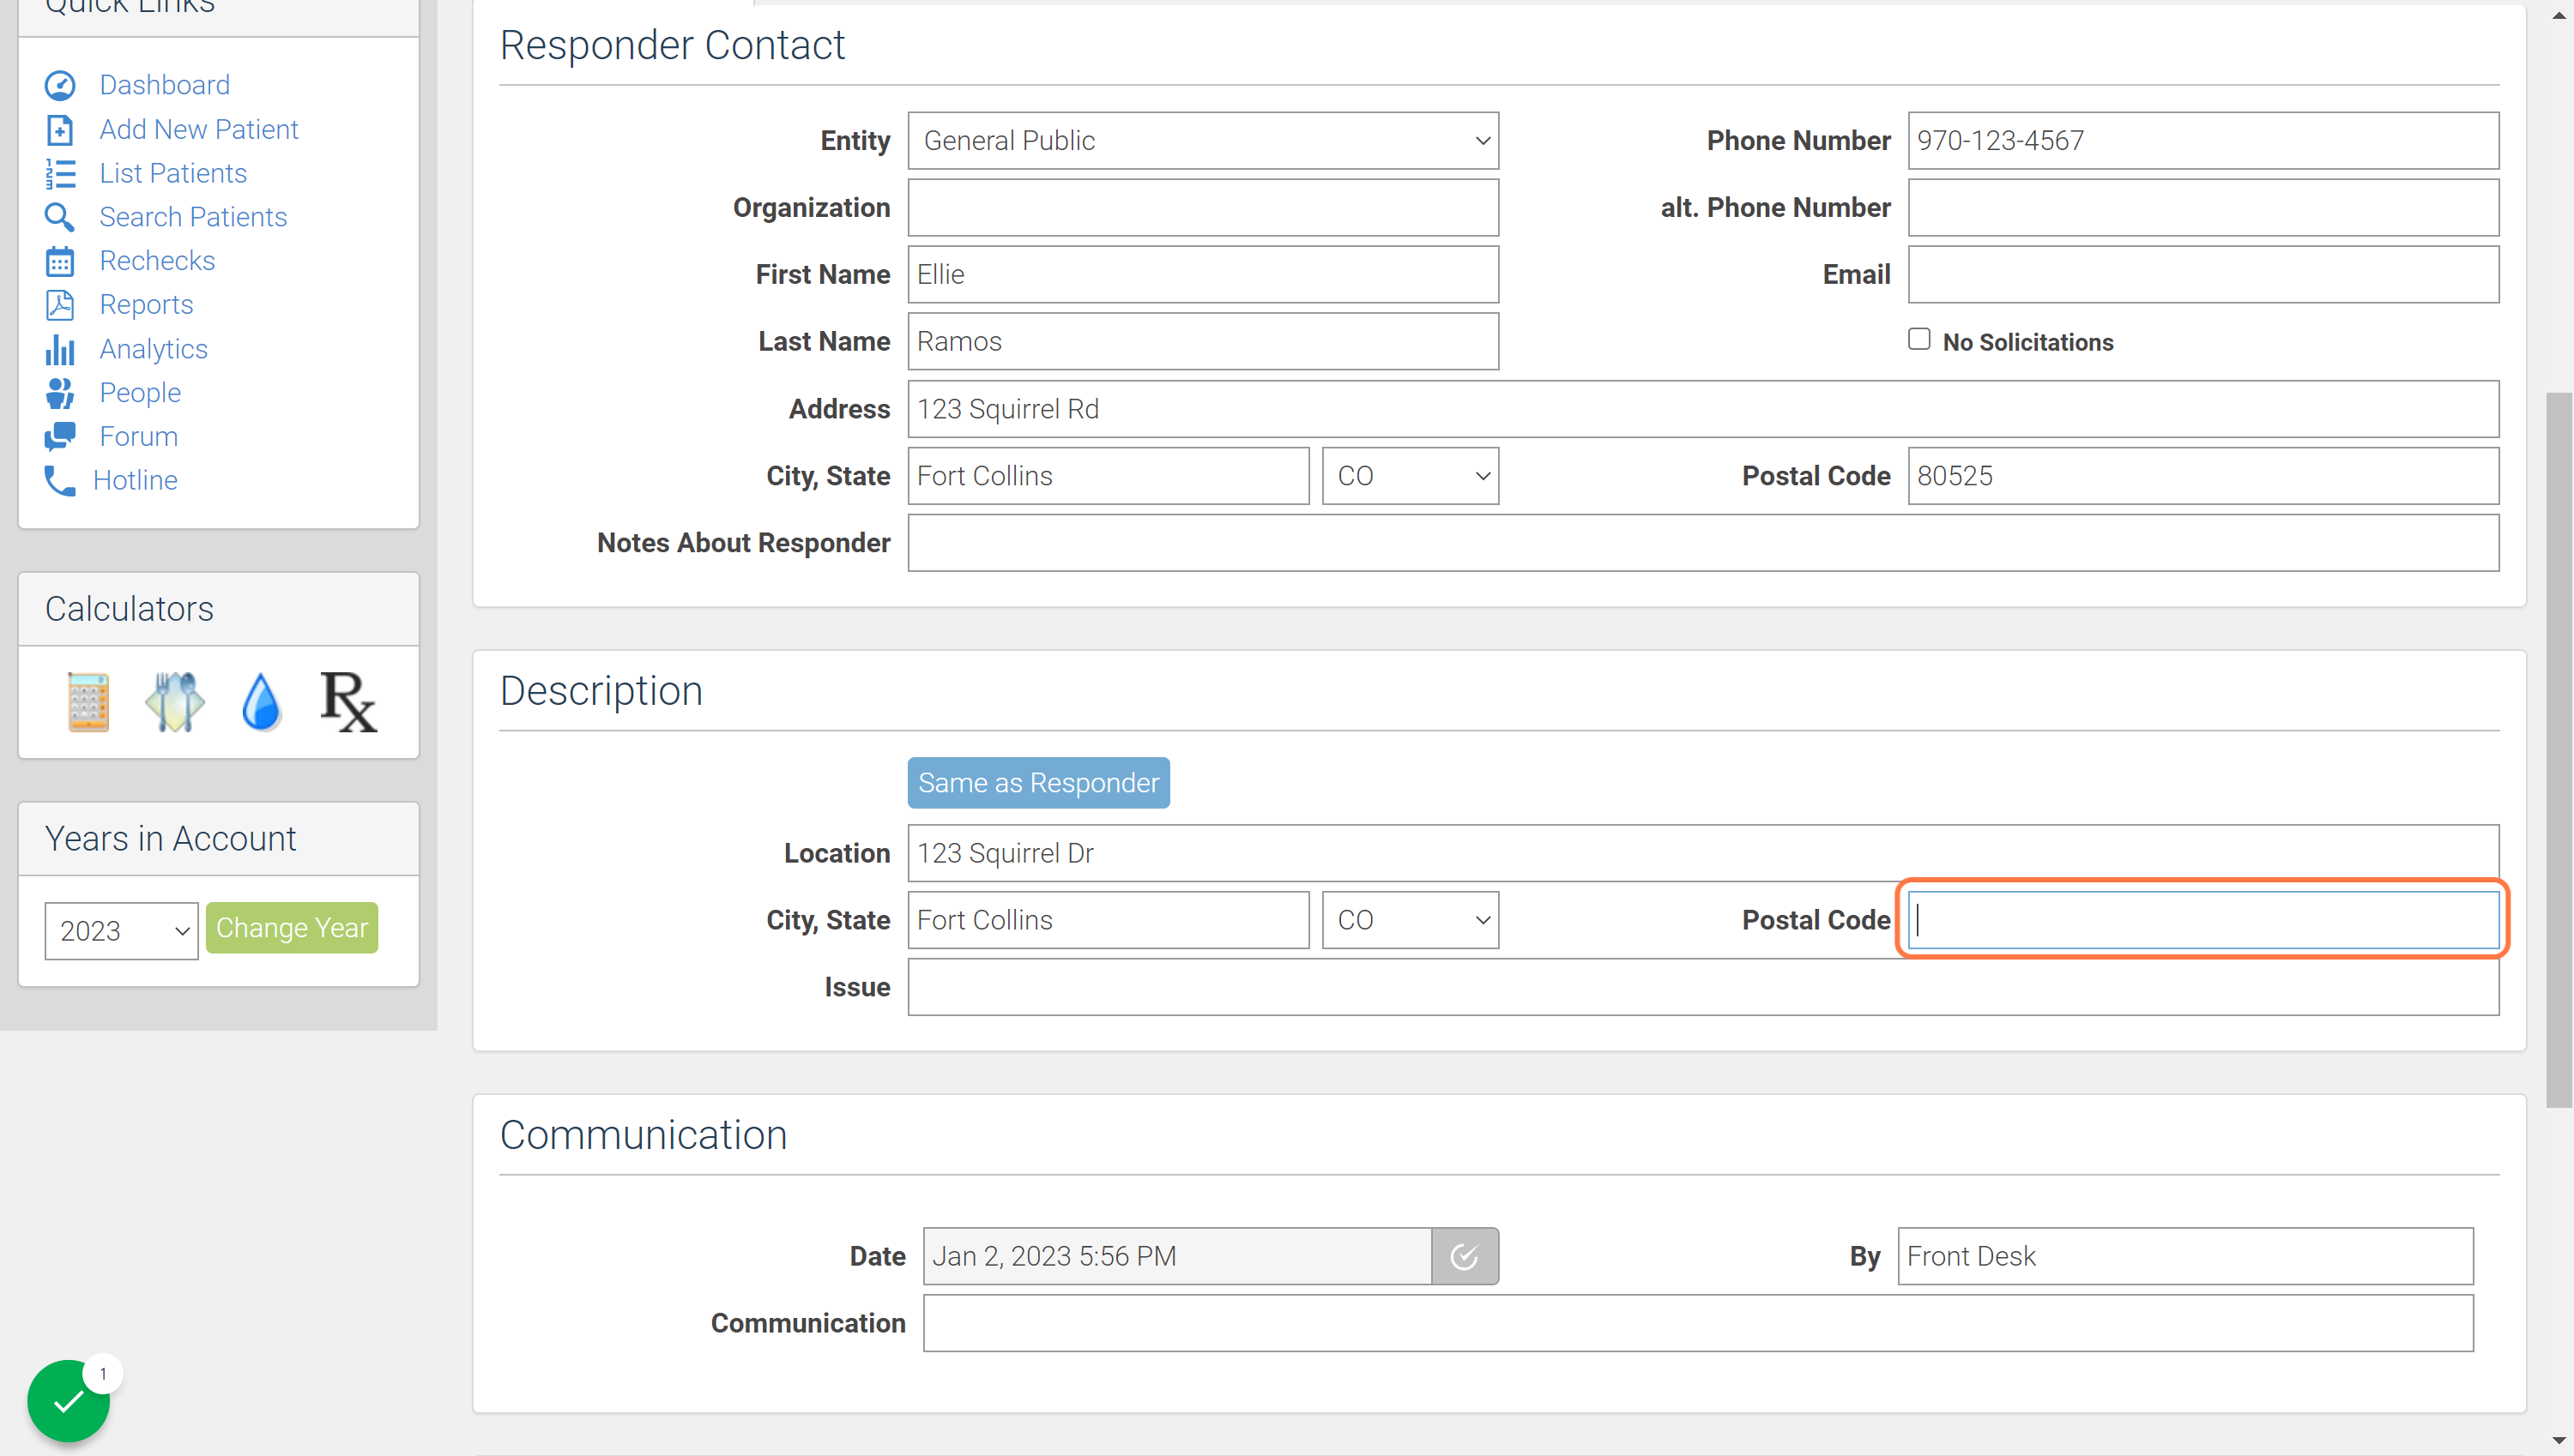Screen dimensions: 2574x1456
Task: Open the year 2023 dropdown
Action: pyautogui.click(x=121, y=931)
